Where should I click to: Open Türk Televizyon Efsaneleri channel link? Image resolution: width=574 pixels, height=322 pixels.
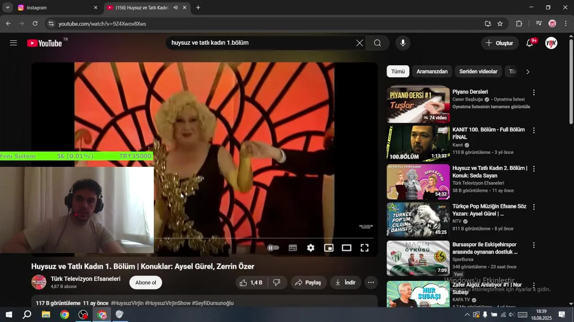pos(86,279)
